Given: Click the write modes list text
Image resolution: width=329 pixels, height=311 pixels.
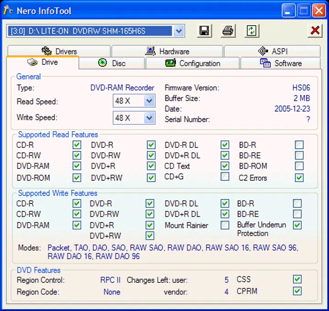Looking at the screenshot, I should [x=173, y=252].
